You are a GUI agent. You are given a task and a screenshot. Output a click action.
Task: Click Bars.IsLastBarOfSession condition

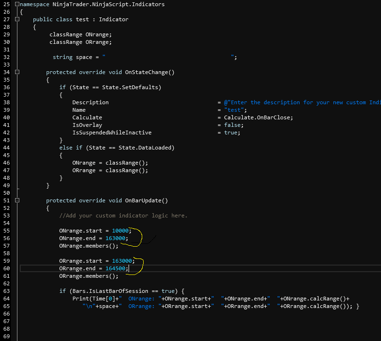110,291
